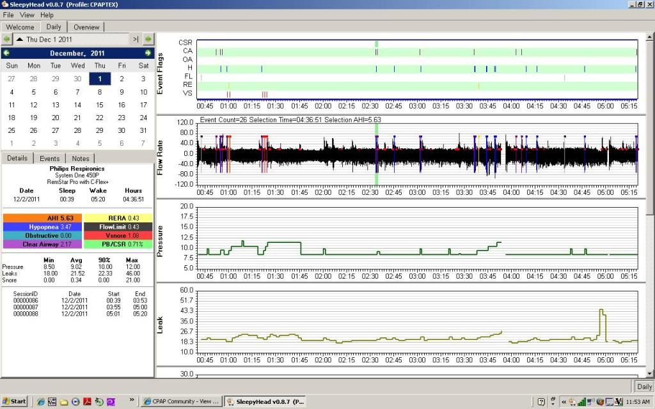
Task: Switch to the Events tab
Action: [x=50, y=158]
